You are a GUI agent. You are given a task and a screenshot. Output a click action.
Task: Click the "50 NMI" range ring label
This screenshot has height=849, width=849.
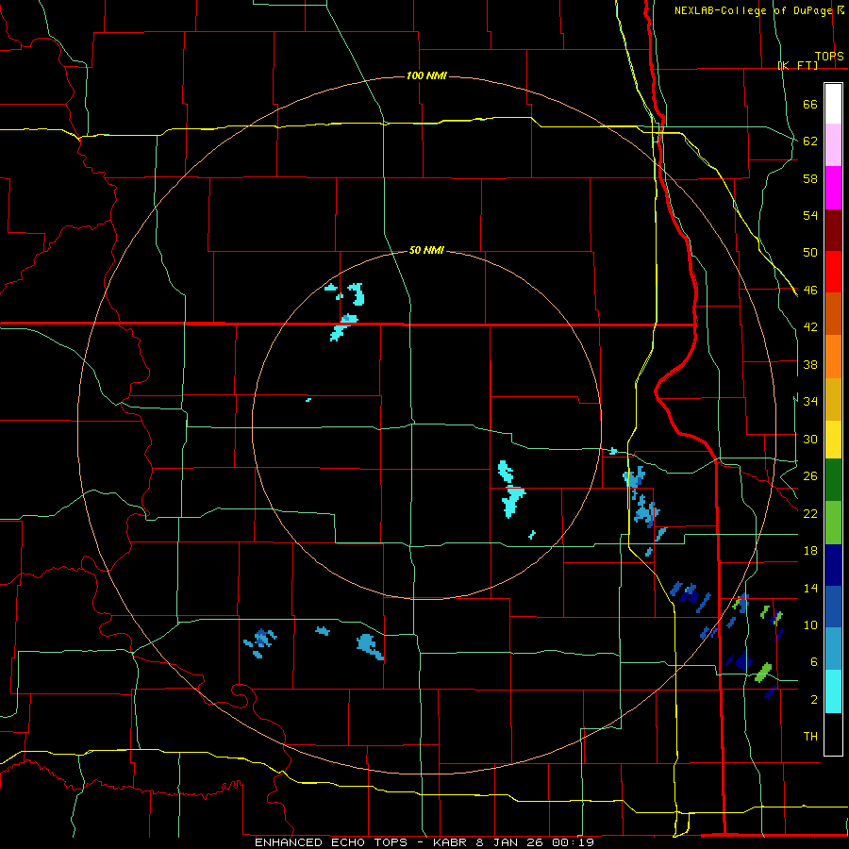tap(426, 250)
